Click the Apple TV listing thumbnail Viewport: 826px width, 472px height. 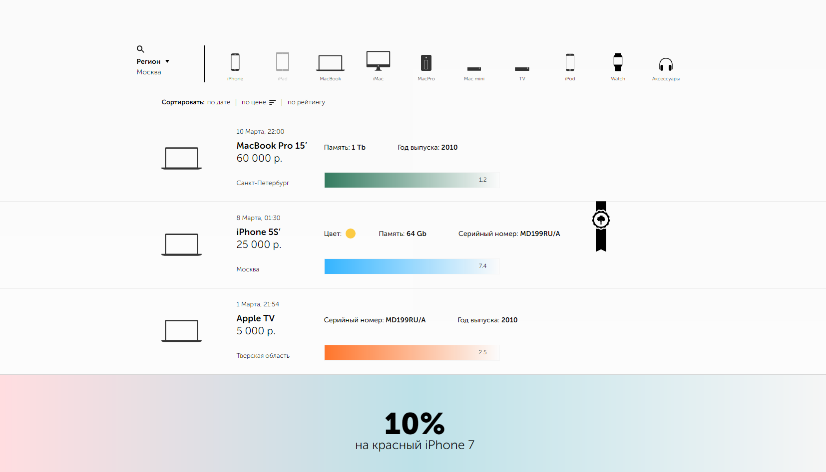coord(181,331)
